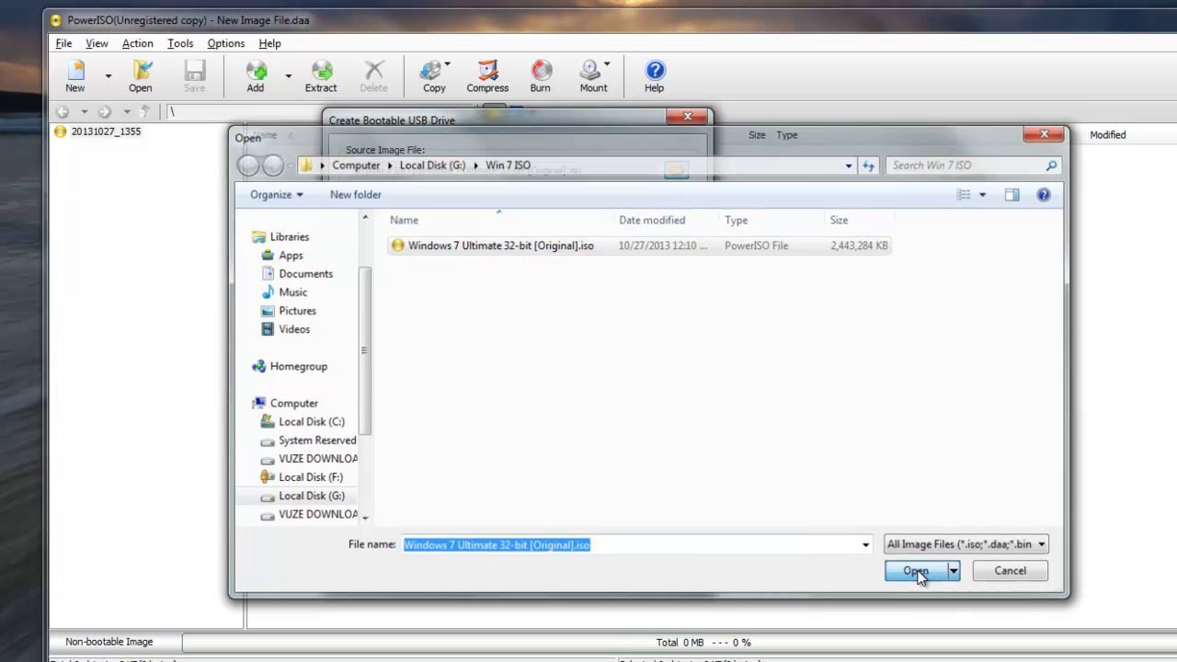
Task: Click the Forward arrow in PowerISO navigation bar
Action: coord(104,111)
